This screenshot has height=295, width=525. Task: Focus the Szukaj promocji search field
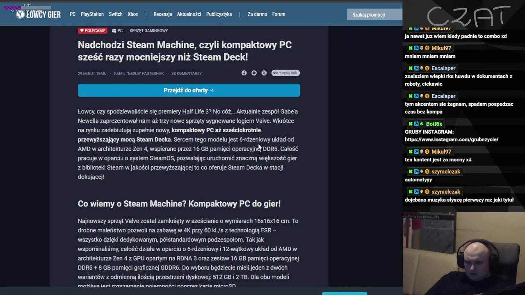(374, 15)
